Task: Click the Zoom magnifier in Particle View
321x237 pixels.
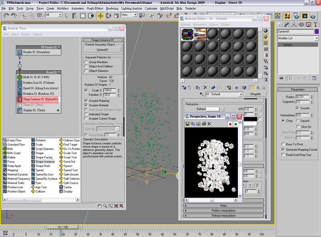Action: [105, 206]
